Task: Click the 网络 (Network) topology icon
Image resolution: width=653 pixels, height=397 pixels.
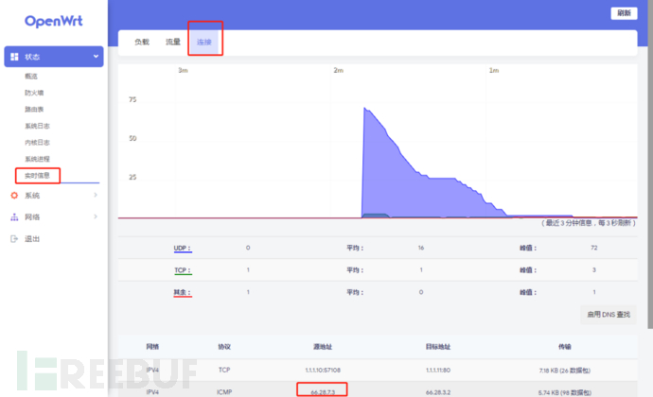Action: 14,217
